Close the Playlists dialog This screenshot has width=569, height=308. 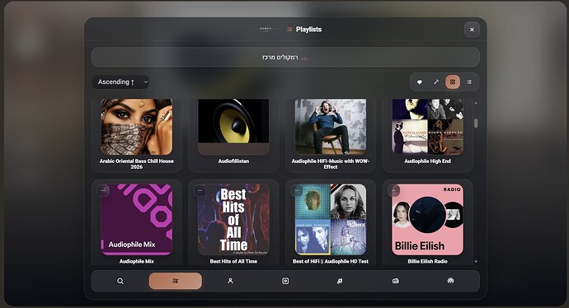click(472, 30)
